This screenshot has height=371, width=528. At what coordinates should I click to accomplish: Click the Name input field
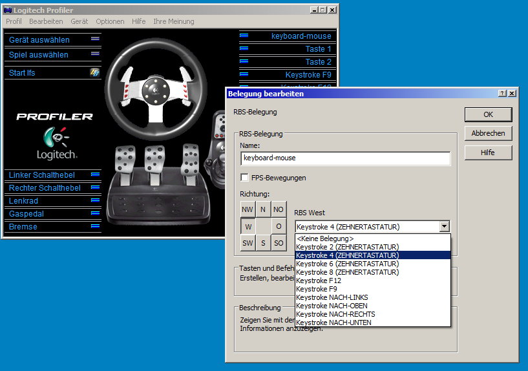[x=346, y=158]
